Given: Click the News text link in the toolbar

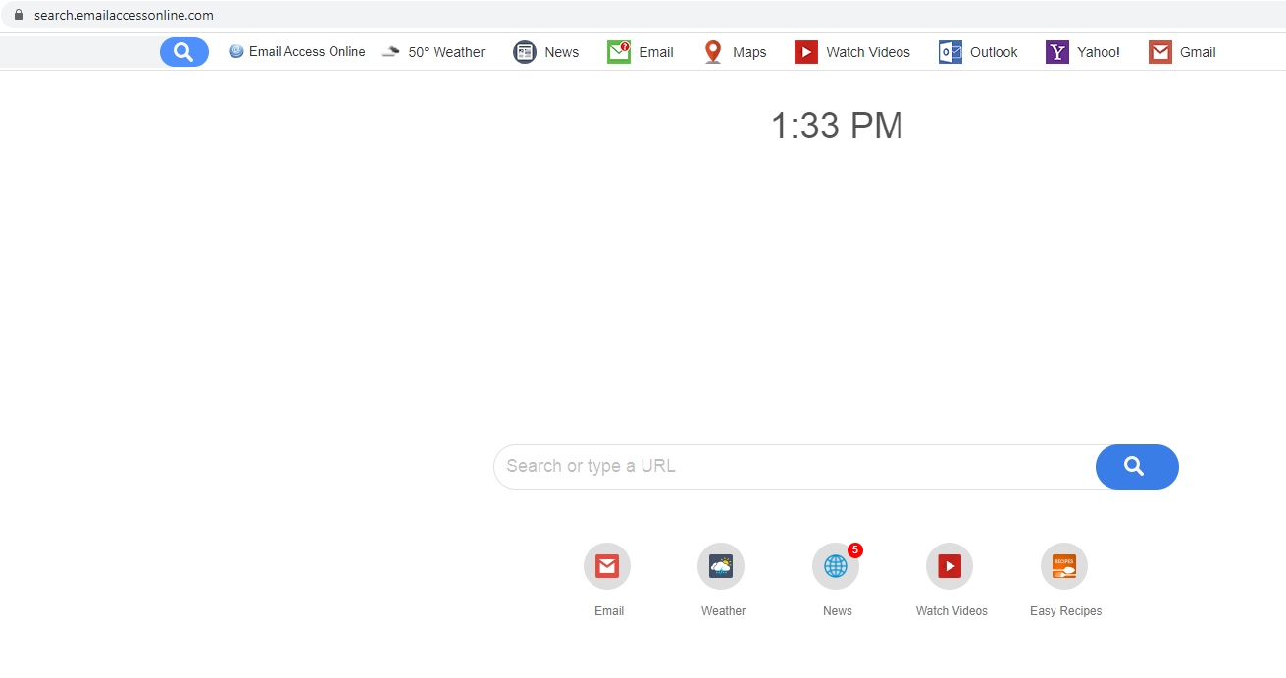Looking at the screenshot, I should [x=562, y=52].
